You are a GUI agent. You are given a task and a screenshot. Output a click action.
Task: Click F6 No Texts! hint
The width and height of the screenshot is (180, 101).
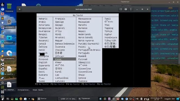point(104,84)
